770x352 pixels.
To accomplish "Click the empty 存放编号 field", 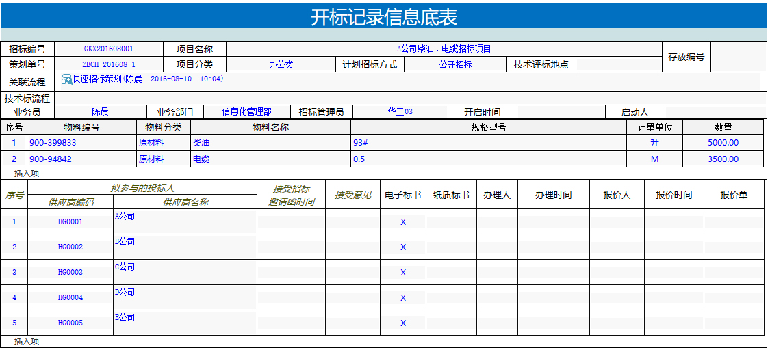I will 738,57.
